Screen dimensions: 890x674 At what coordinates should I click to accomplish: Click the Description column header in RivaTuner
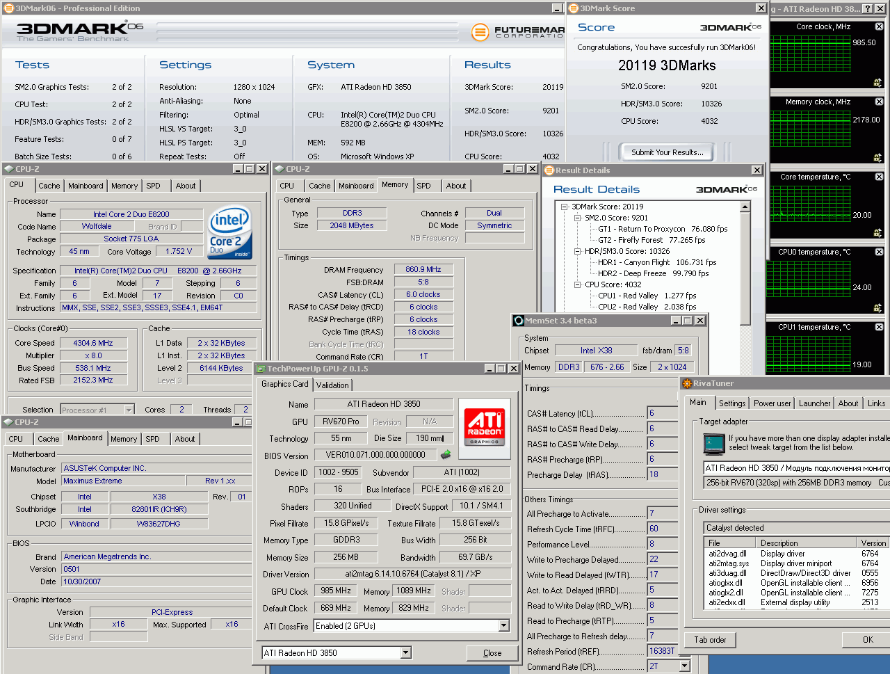pos(807,543)
